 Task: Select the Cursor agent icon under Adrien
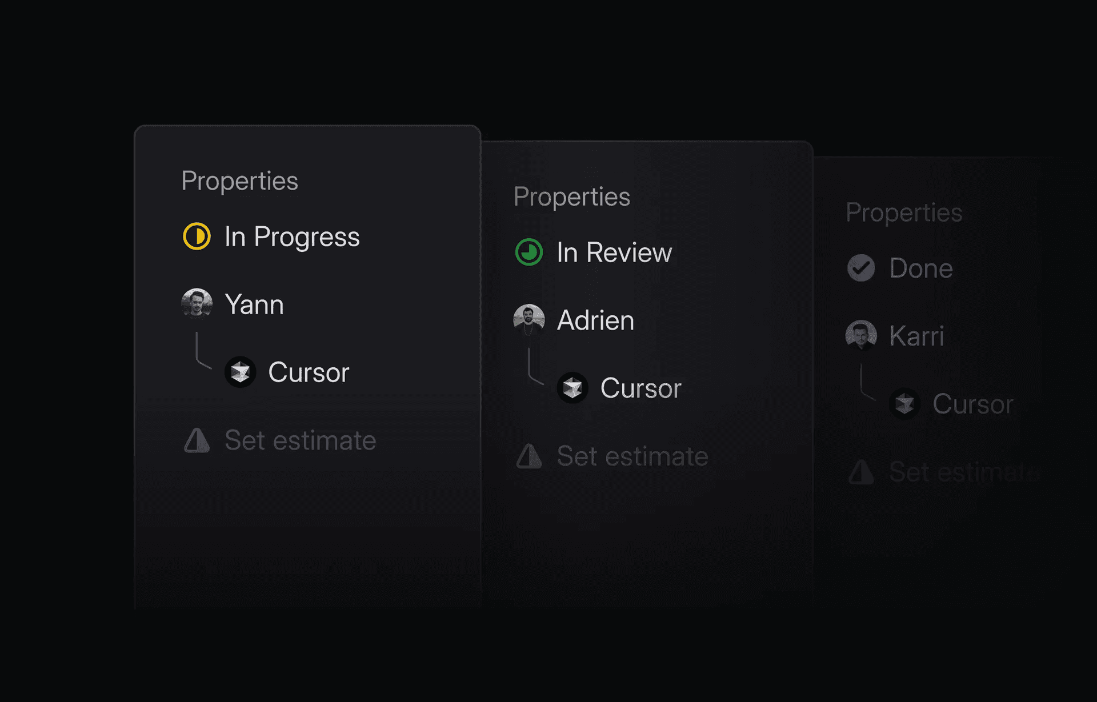(573, 388)
